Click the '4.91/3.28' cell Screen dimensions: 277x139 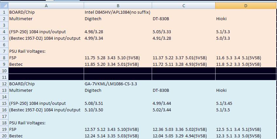(183, 38)
